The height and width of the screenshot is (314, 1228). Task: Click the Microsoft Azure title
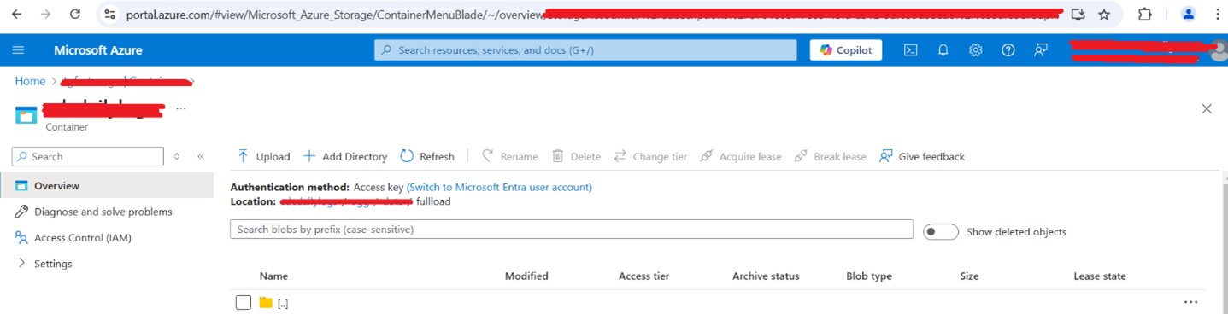tap(98, 50)
